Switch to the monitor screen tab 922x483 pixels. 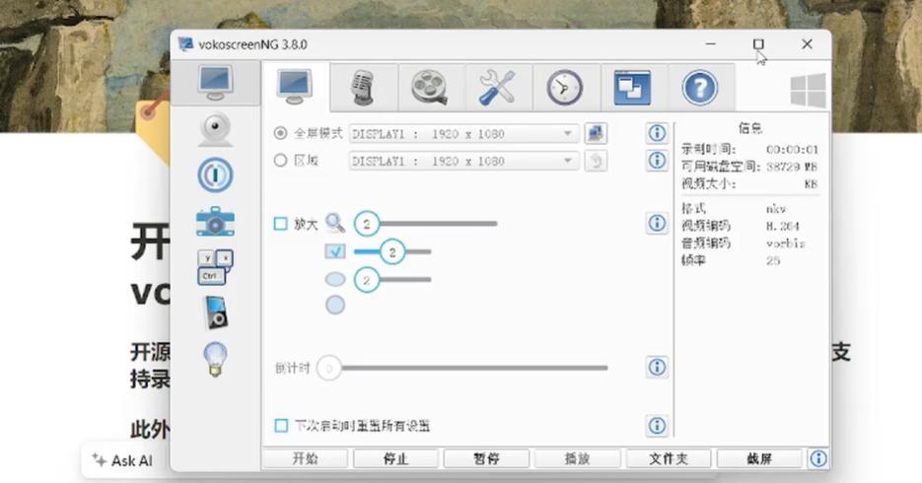coord(295,88)
